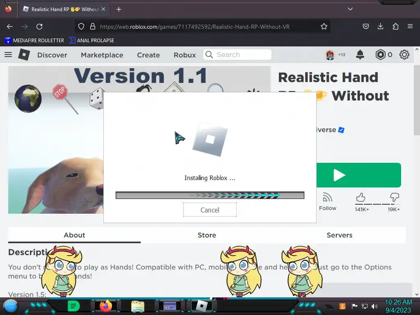Dislike the game with thumbs down
This screenshot has height=315, width=420.
(x=394, y=198)
